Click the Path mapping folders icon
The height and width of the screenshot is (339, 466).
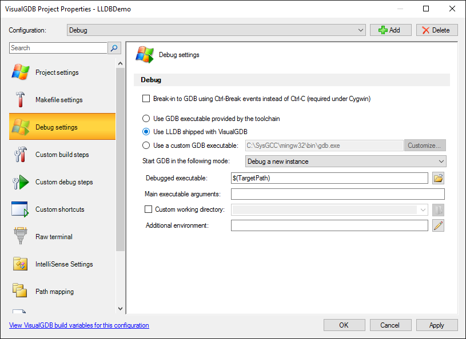(19, 290)
